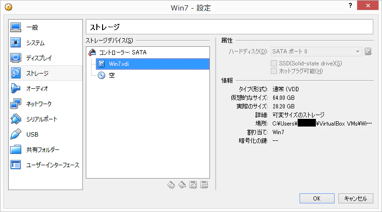Screen dimensions: 382x212
Task: Open the ディスプレイ settings category
Action: coord(46,58)
